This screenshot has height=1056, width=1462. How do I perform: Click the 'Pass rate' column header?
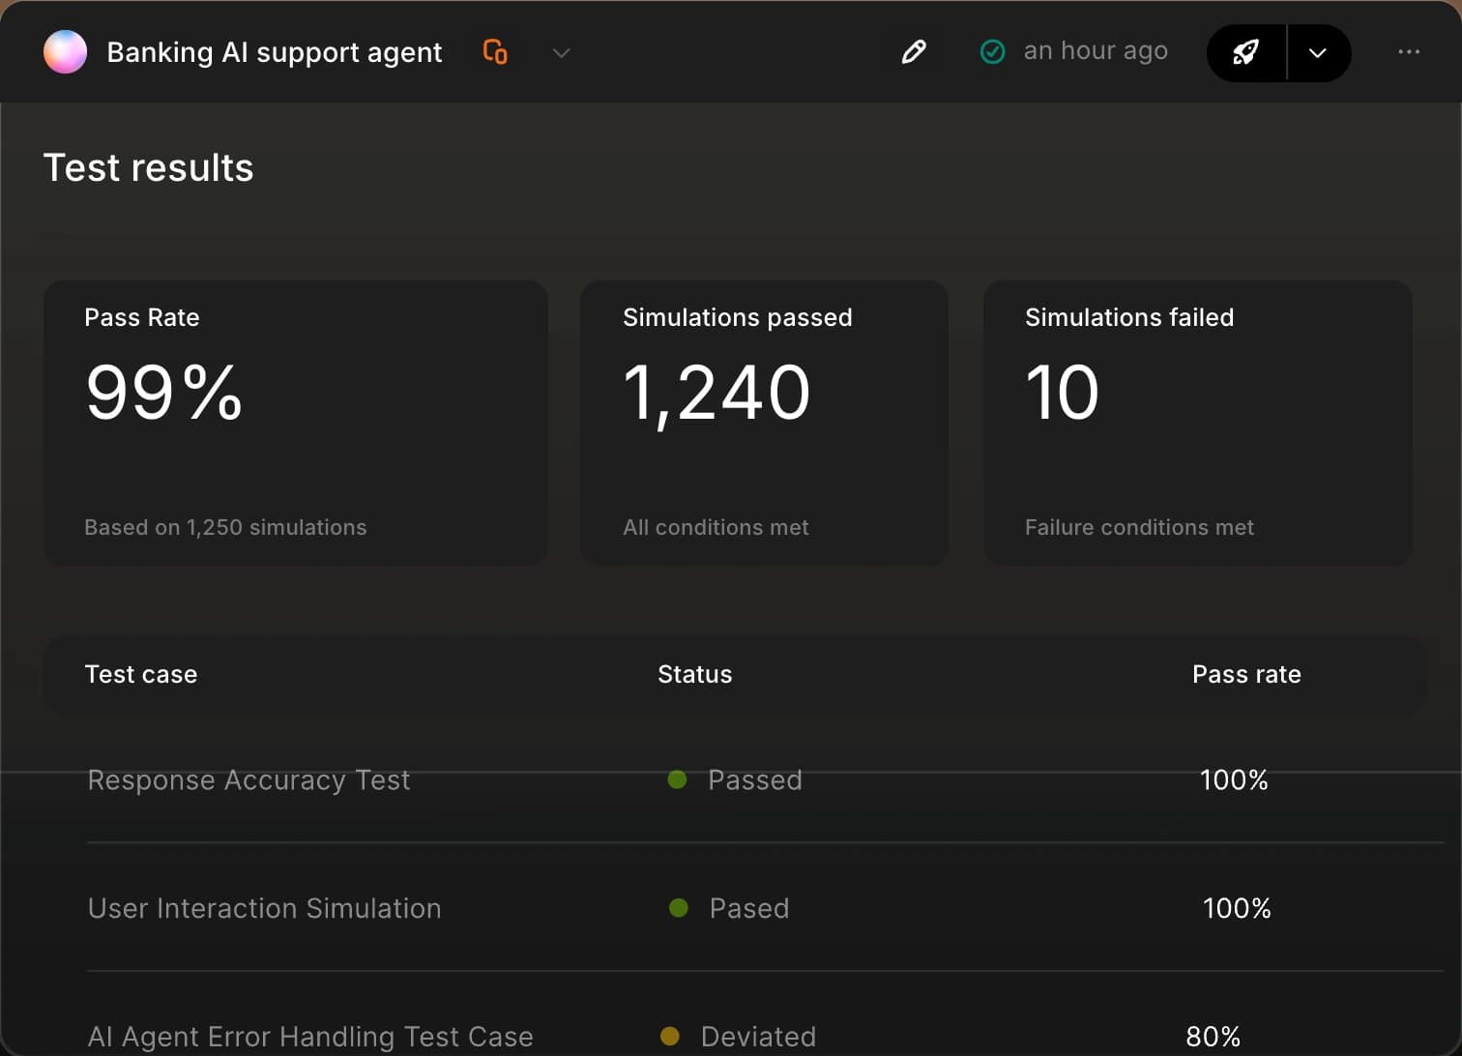click(1246, 674)
